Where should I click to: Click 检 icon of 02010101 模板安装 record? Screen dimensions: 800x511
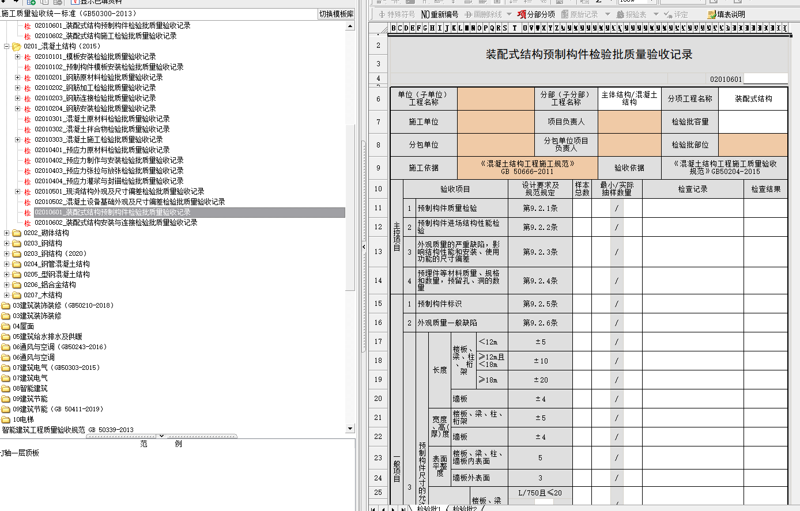coord(27,57)
